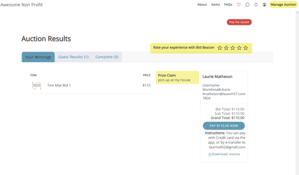Image resolution: width=299 pixels, height=175 pixels.
Task: Rate experience five stars
Action: [246, 48]
